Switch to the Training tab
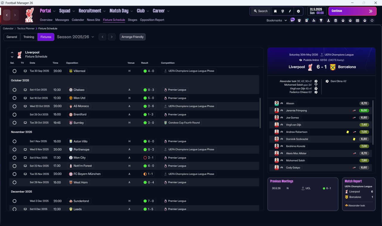Screen dimensions: 382x226 click(29, 37)
